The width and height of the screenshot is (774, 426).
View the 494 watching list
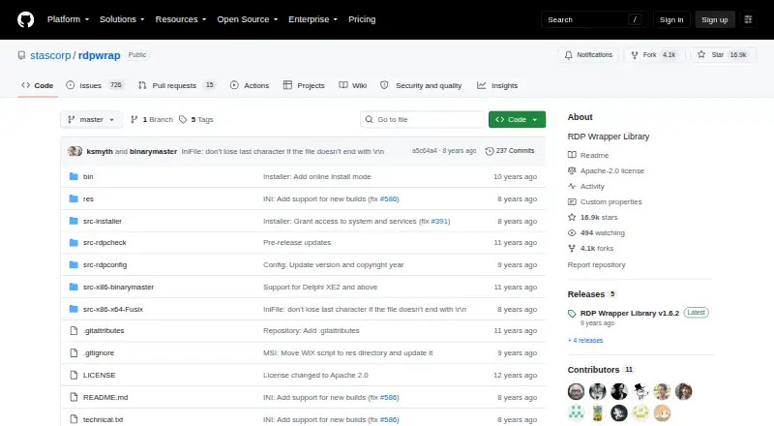[x=596, y=232]
